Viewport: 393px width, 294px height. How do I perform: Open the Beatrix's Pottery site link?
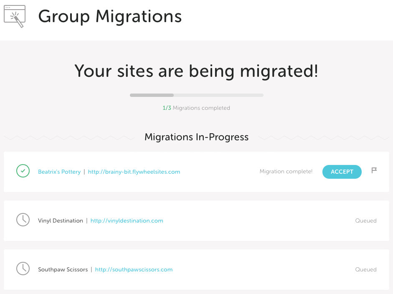(x=59, y=172)
